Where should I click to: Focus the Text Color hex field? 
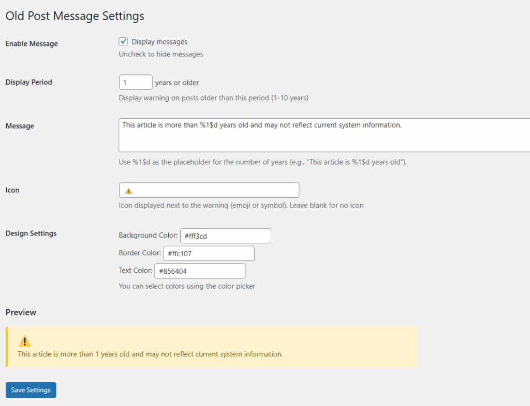click(199, 271)
